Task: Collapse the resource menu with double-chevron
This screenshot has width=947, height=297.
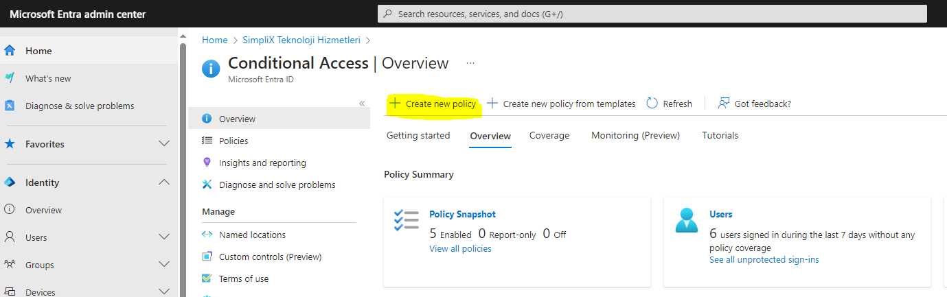Action: pos(362,104)
